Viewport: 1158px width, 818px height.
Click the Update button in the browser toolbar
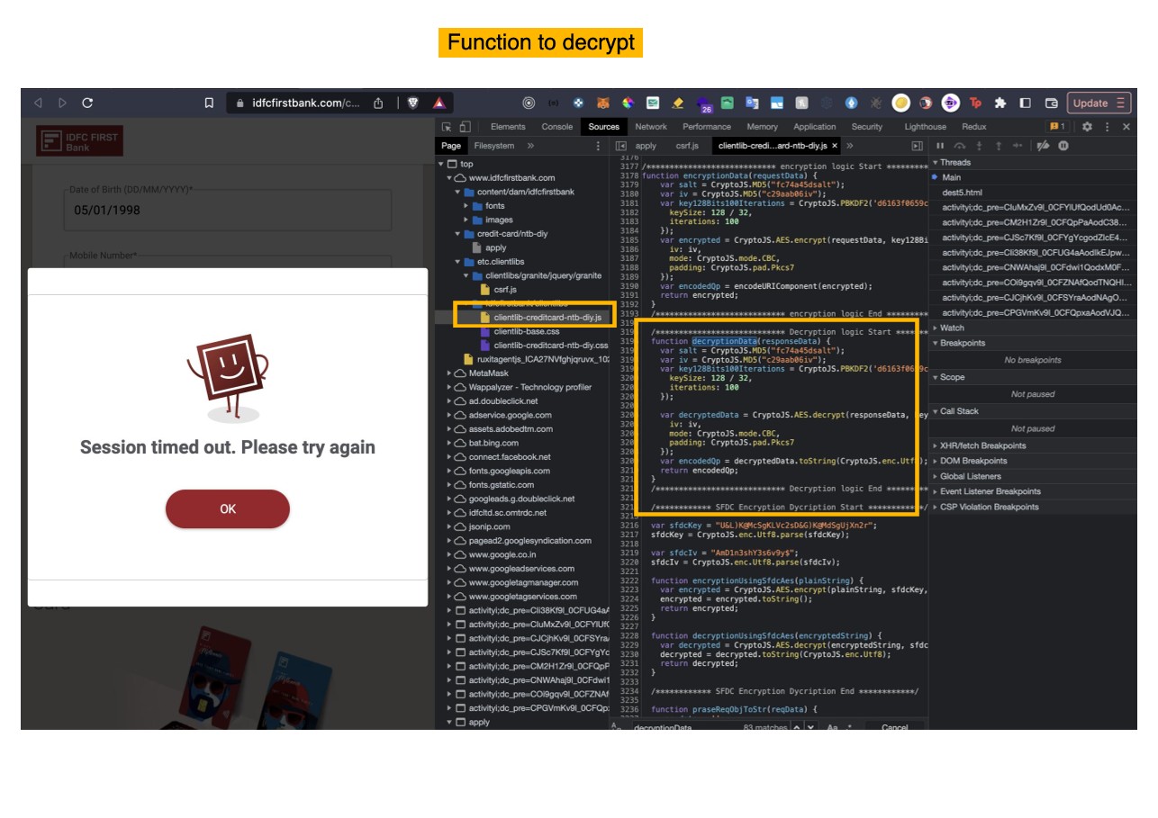click(1098, 103)
